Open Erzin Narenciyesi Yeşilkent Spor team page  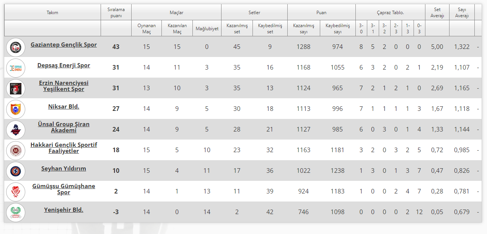[x=64, y=86]
